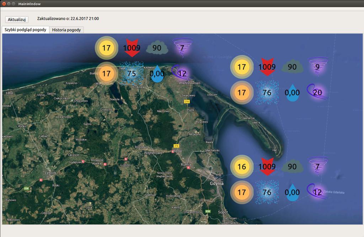Open the Historia pogody tab
Image resolution: width=364 pixels, height=237 pixels.
pos(66,30)
